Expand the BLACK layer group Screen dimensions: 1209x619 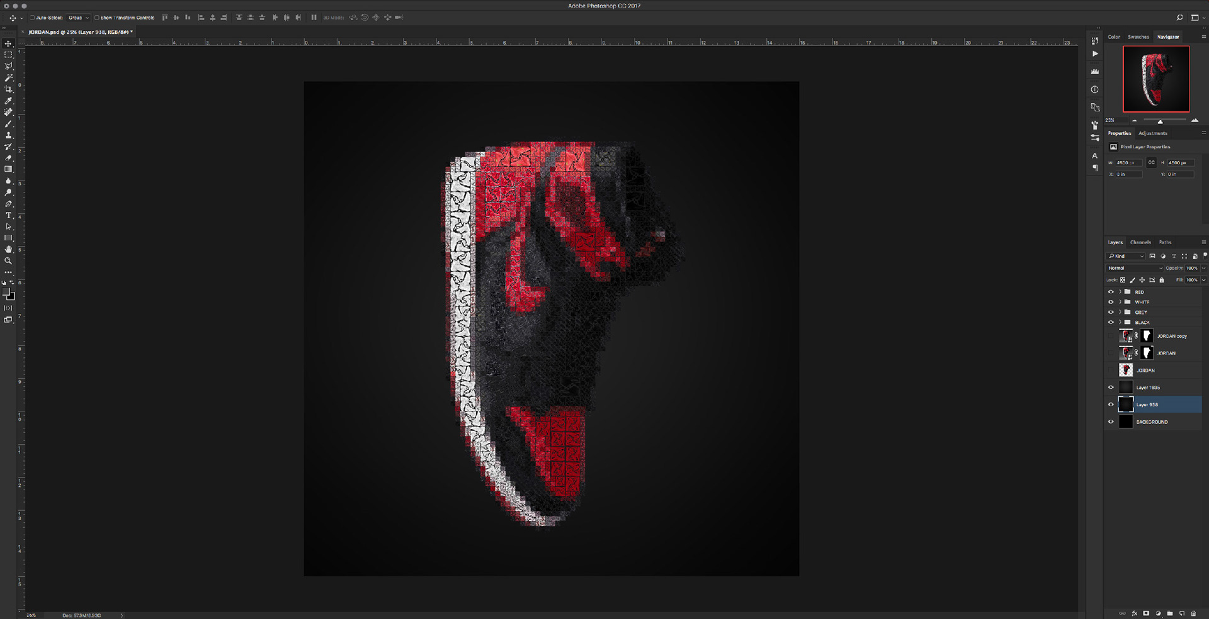click(1120, 322)
